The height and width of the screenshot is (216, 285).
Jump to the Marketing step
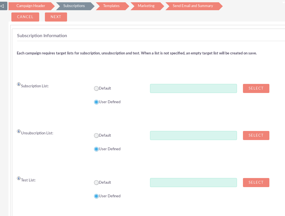click(146, 6)
